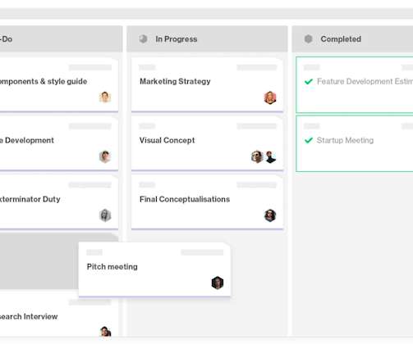The width and height of the screenshot is (413, 344).
Task: Click the Pitch meeting floating card
Action: click(154, 269)
